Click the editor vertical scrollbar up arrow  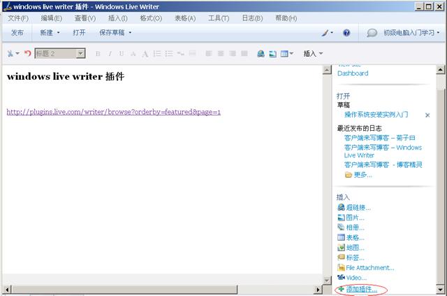(327, 70)
